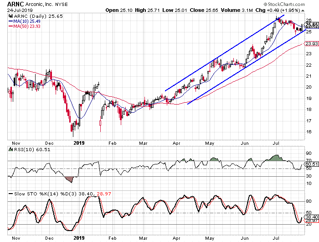Image resolution: width=319 pixels, height=242 pixels.
Task: Click the StockCharts.com copyright text
Action: 284,4
